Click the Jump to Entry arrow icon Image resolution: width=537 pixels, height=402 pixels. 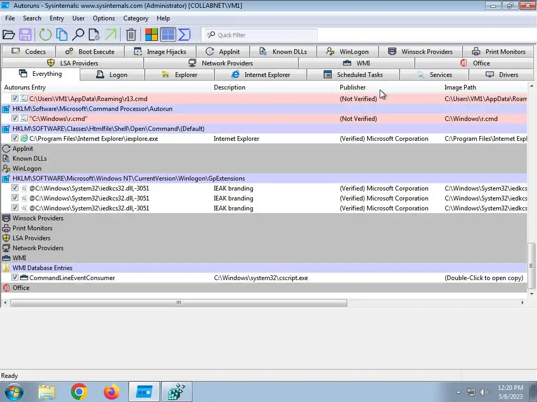(x=111, y=35)
